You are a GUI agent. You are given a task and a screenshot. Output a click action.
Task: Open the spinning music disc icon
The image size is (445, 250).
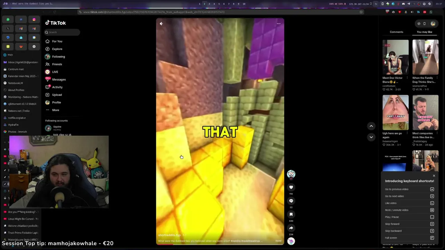pyautogui.click(x=291, y=241)
